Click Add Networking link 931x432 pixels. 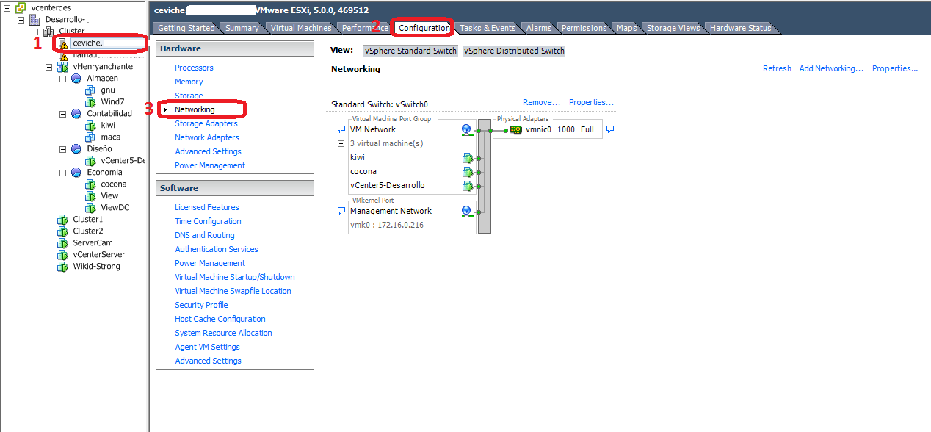(831, 68)
